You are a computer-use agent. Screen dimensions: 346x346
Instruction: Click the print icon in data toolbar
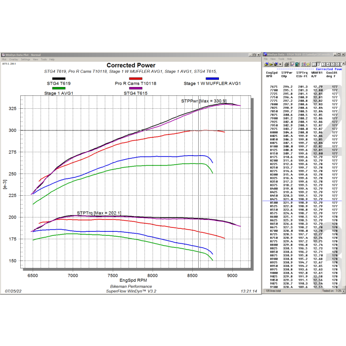pos(286,64)
